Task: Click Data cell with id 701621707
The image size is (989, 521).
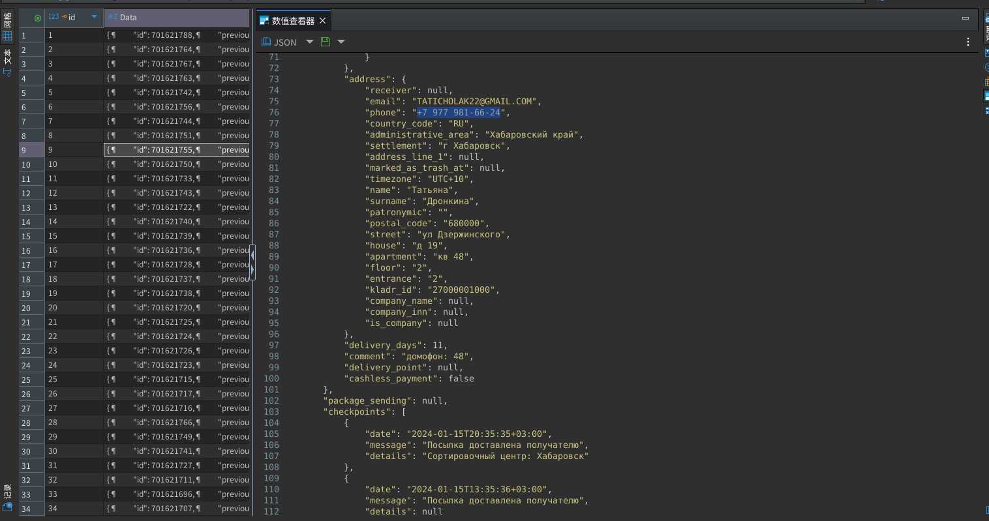Action: tap(177, 509)
